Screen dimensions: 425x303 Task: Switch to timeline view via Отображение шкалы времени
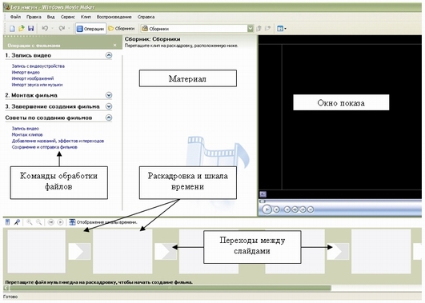coord(103,222)
